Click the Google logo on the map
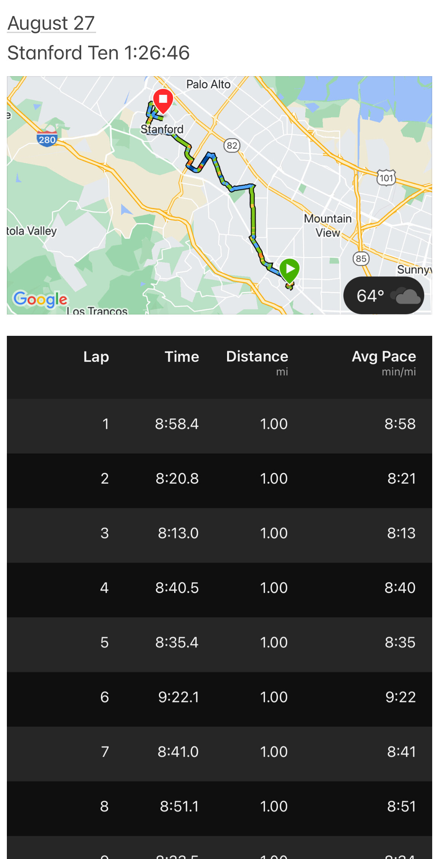The width and height of the screenshot is (436, 859). (40, 299)
